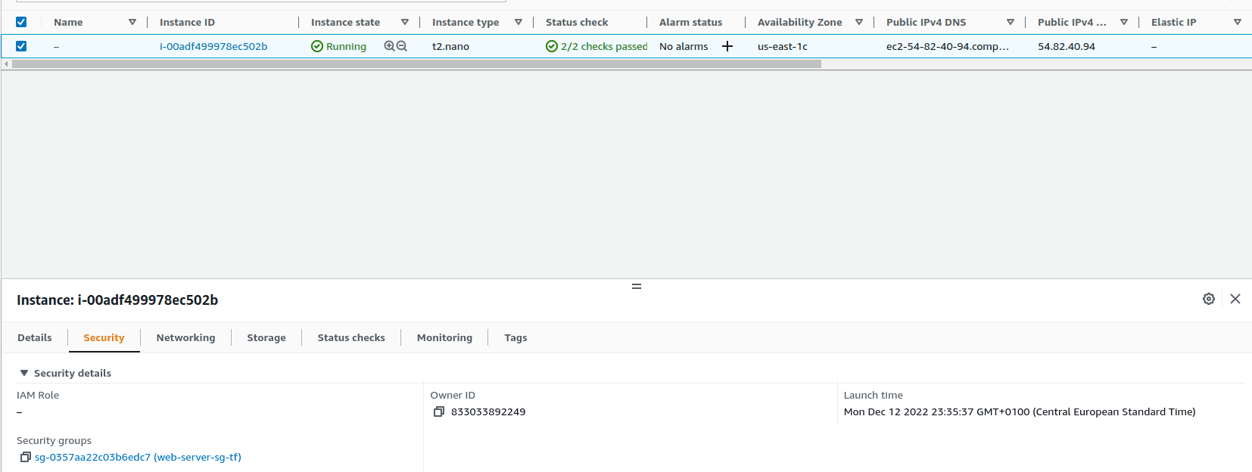Screen dimensions: 1252x472
Task: Select the ec2-54-82-40-94 DNS cell
Action: [948, 46]
